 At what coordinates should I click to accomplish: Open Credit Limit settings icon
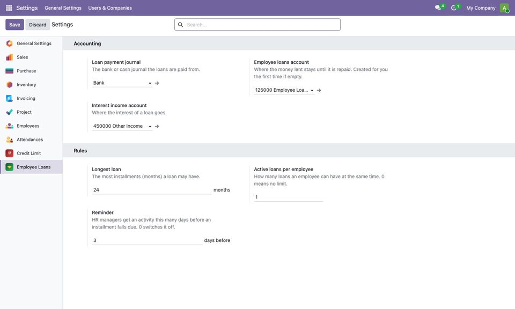10,153
